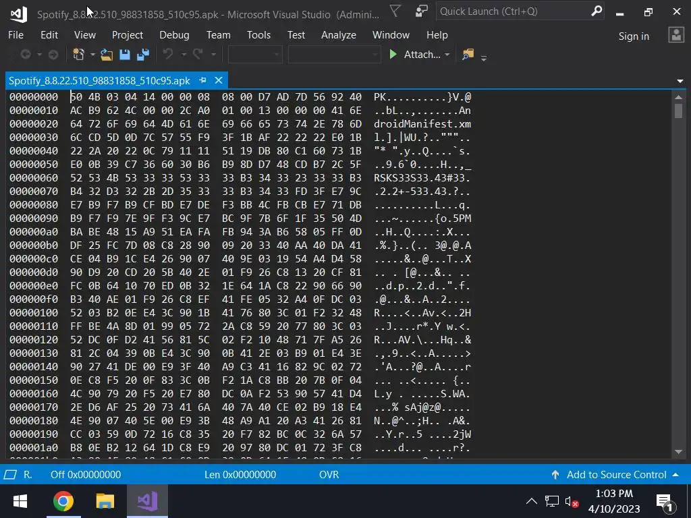Click the status bar ready icon
The image size is (691, 518).
10,474
